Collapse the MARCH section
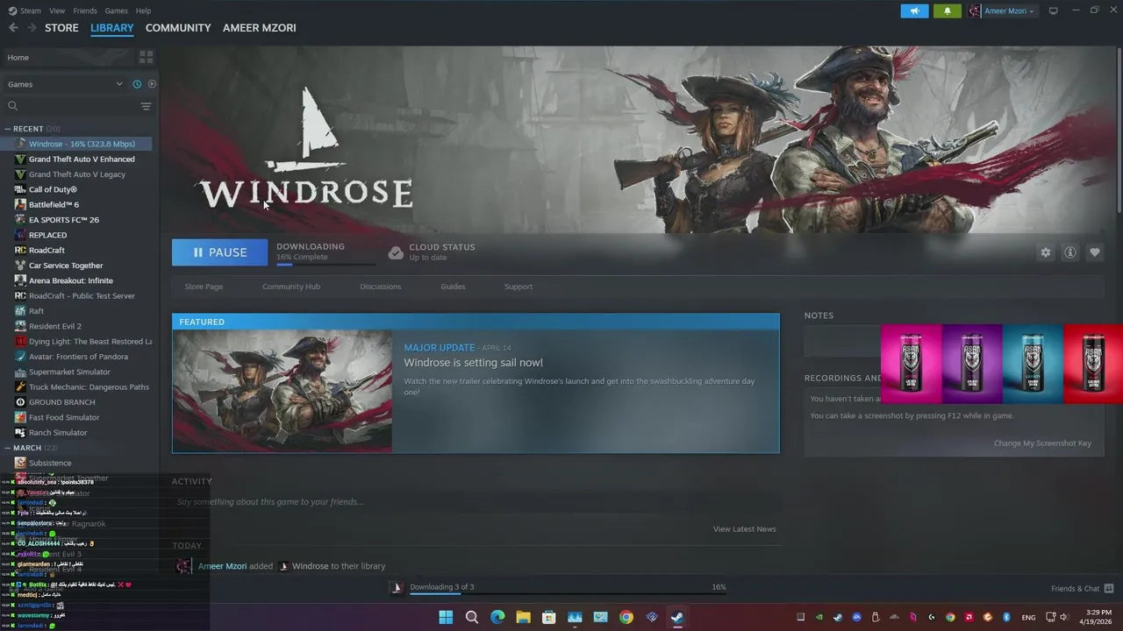The height and width of the screenshot is (631, 1123). pyautogui.click(x=8, y=448)
